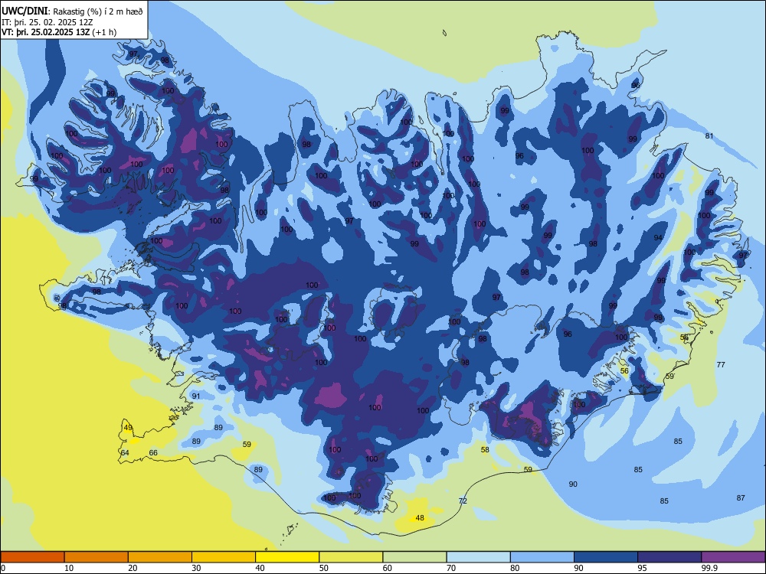Click the '70' legend scale label
The width and height of the screenshot is (766, 574).
(452, 568)
